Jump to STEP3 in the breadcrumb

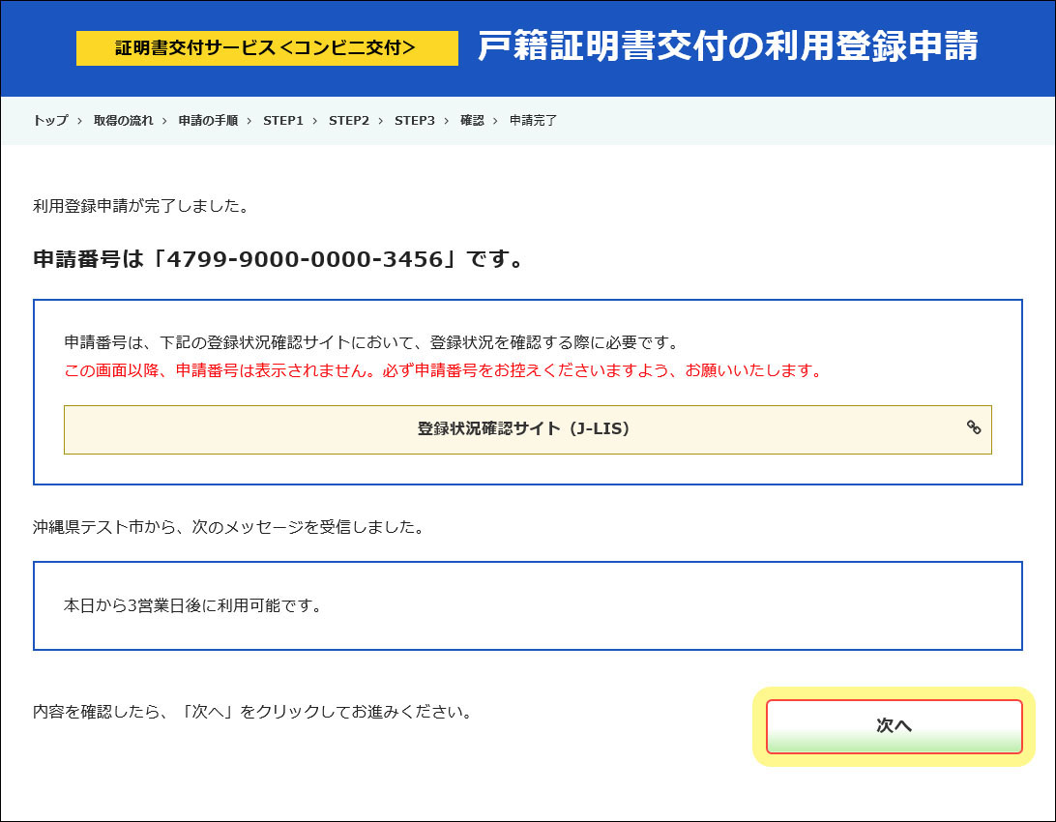[414, 121]
